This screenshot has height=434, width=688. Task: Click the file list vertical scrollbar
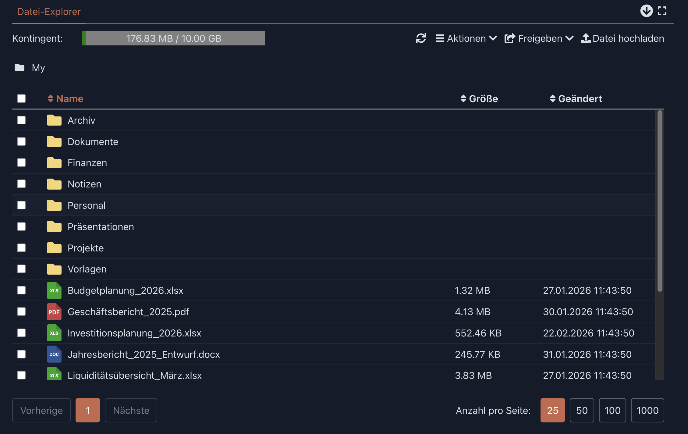[x=660, y=201]
